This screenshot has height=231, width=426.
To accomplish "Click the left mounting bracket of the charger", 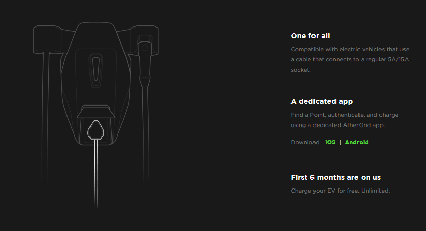I will [47, 39].
